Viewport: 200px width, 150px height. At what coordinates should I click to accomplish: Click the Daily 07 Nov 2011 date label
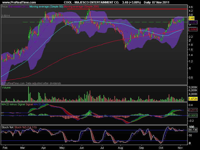[x=156, y=2]
